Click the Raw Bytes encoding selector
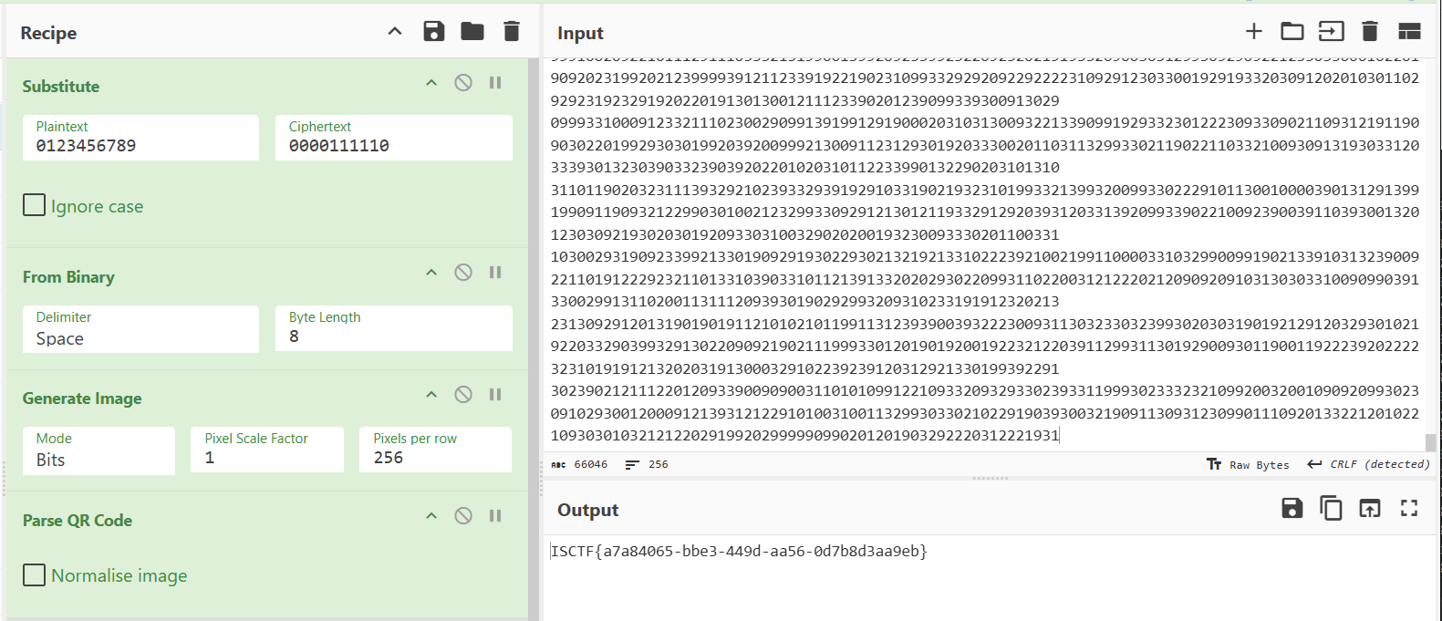The width and height of the screenshot is (1442, 621). 1249,465
